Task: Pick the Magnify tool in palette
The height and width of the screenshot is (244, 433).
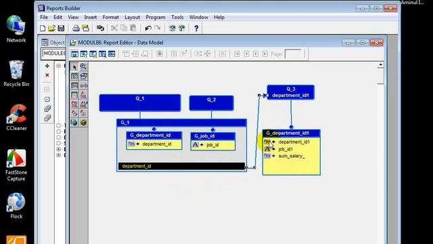Action: (83, 66)
